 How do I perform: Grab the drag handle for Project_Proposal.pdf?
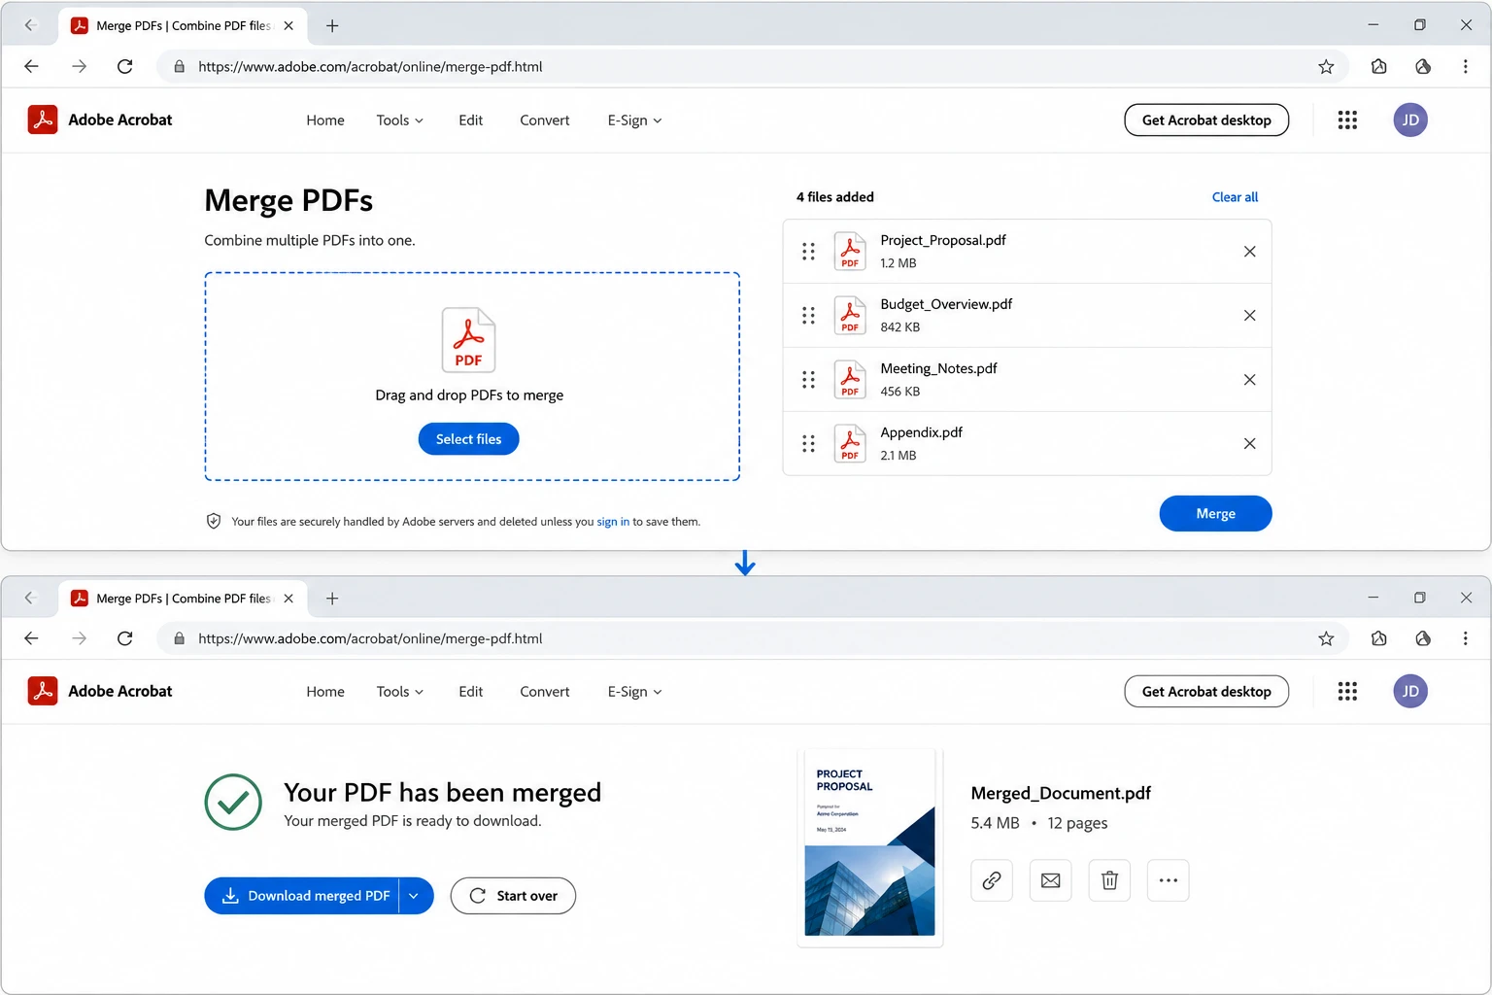(808, 252)
